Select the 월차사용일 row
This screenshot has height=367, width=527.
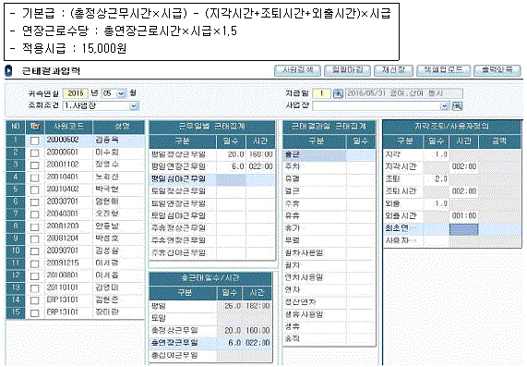pos(329,252)
